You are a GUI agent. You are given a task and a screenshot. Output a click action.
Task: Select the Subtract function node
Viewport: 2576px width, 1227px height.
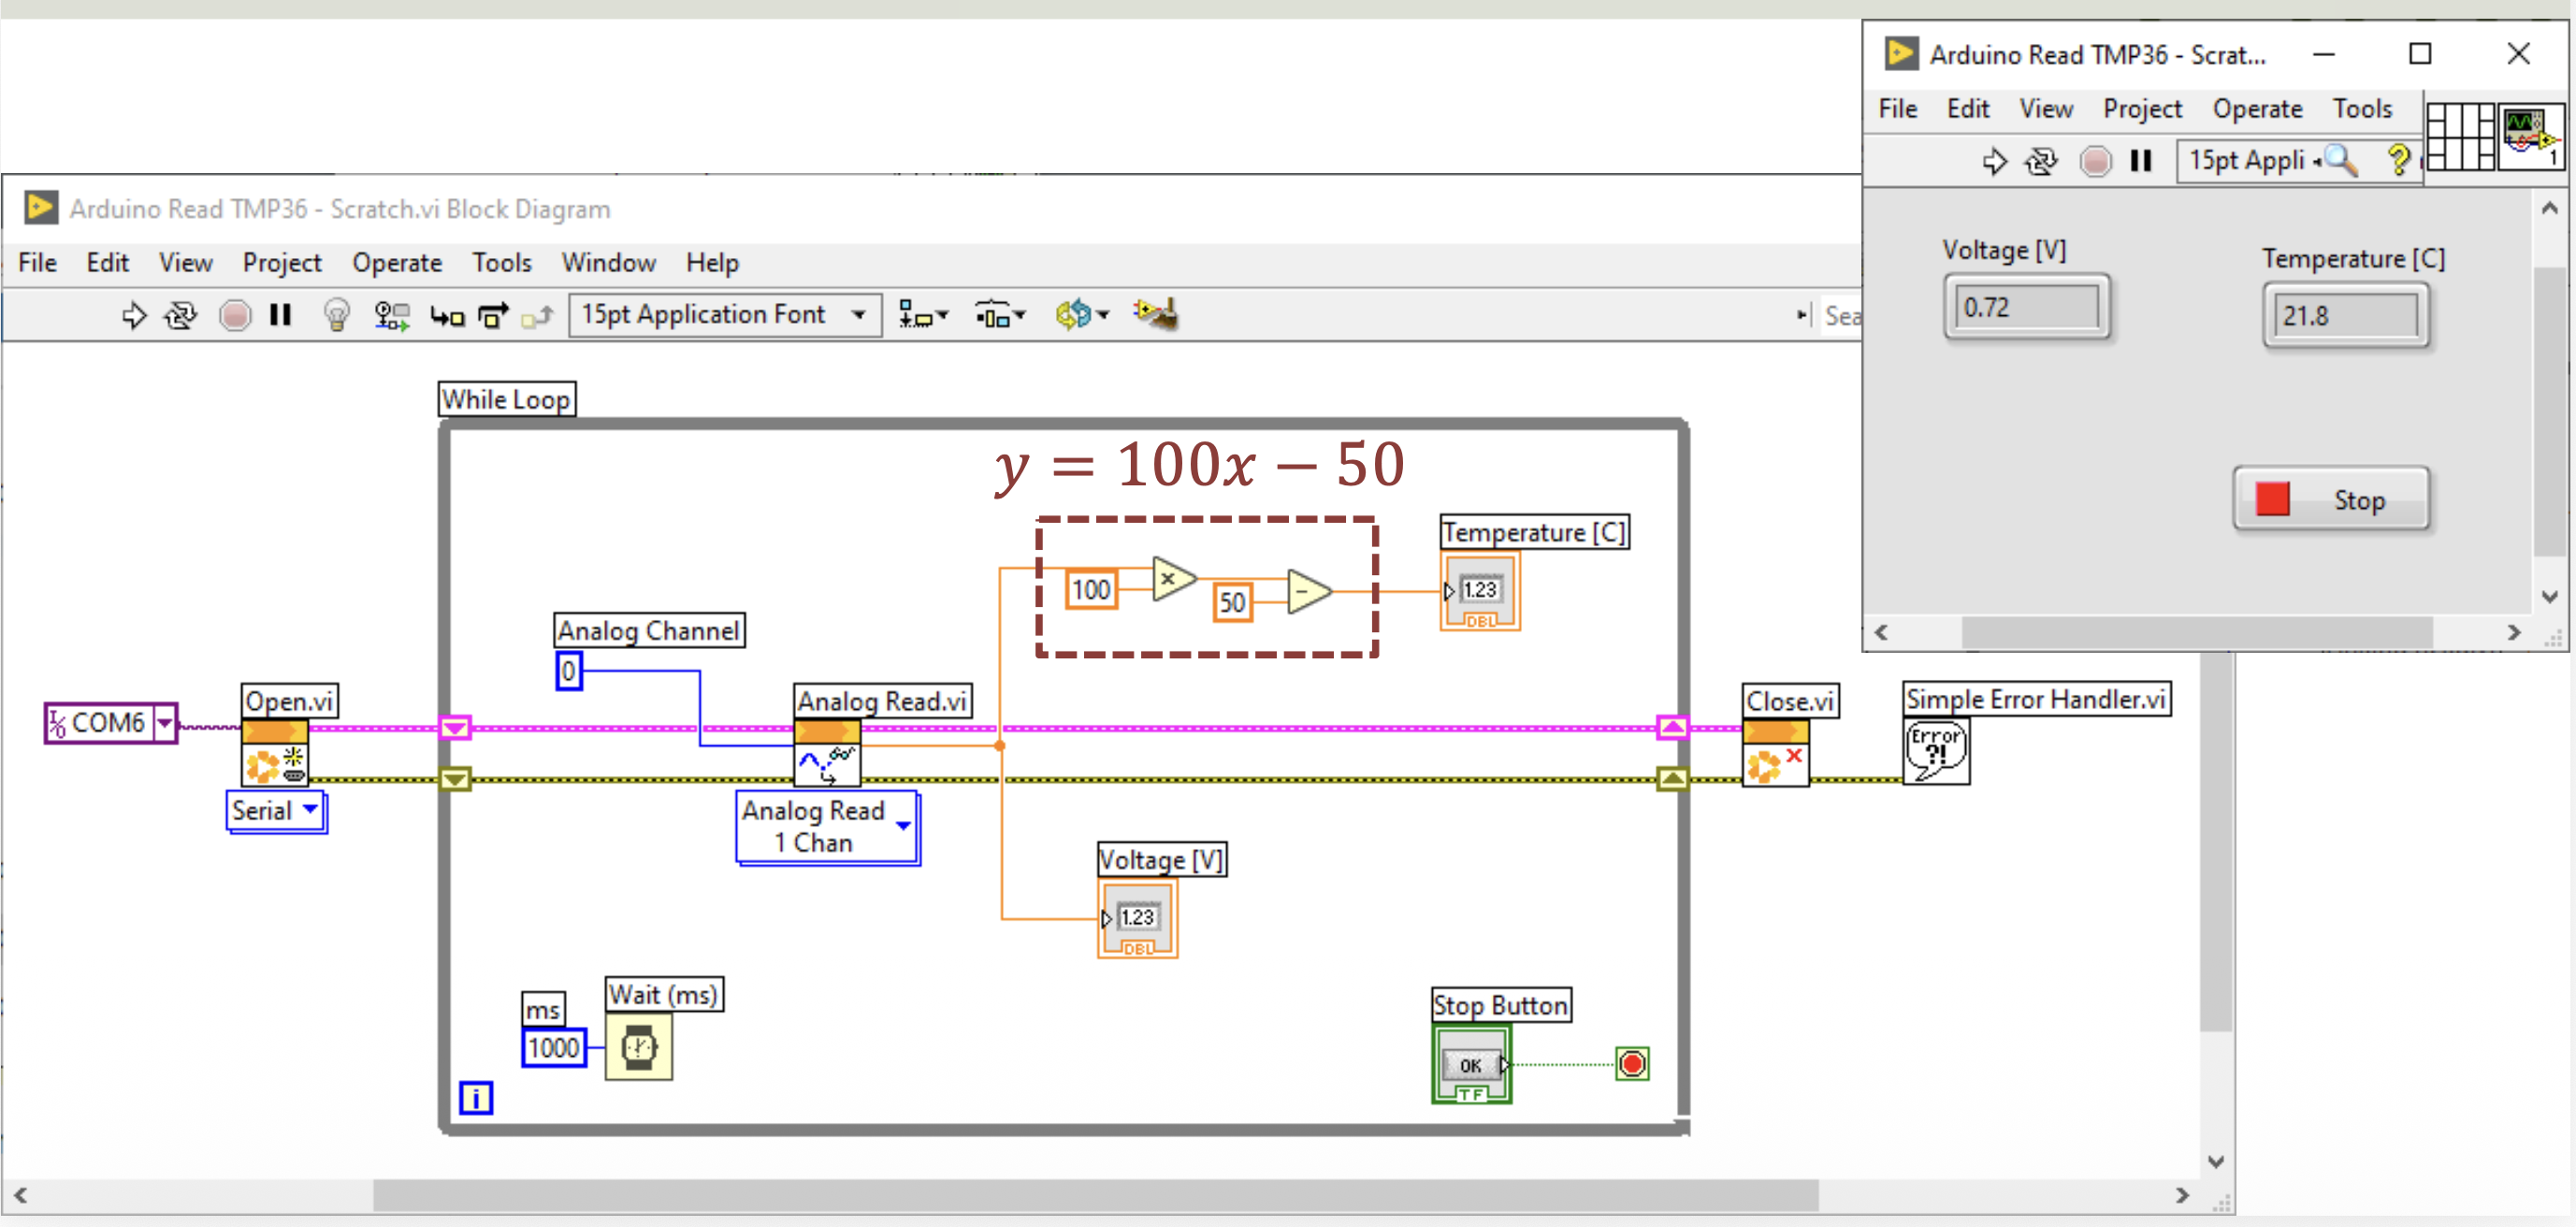pos(1308,592)
